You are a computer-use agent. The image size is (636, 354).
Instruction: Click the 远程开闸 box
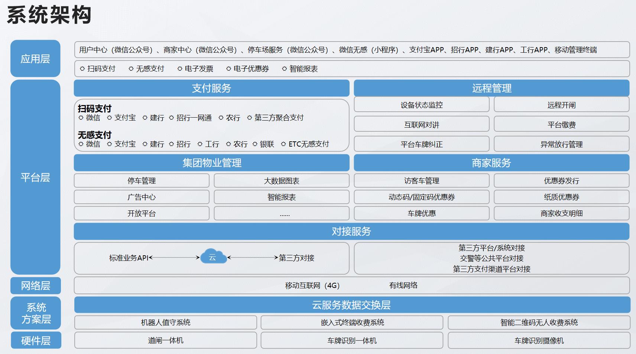(561, 105)
